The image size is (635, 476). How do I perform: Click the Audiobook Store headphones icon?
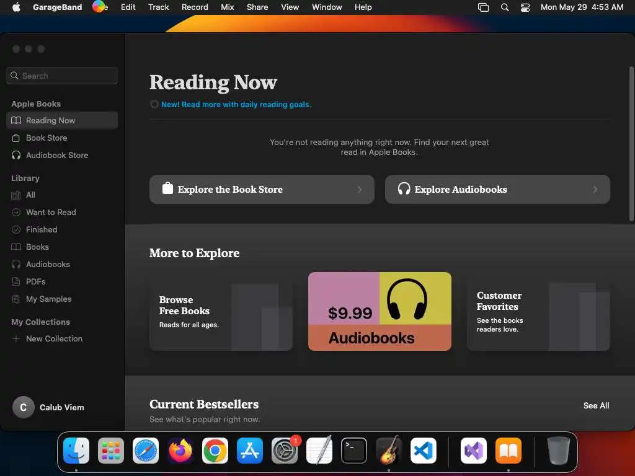click(x=16, y=156)
